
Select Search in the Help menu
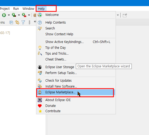(76, 28)
